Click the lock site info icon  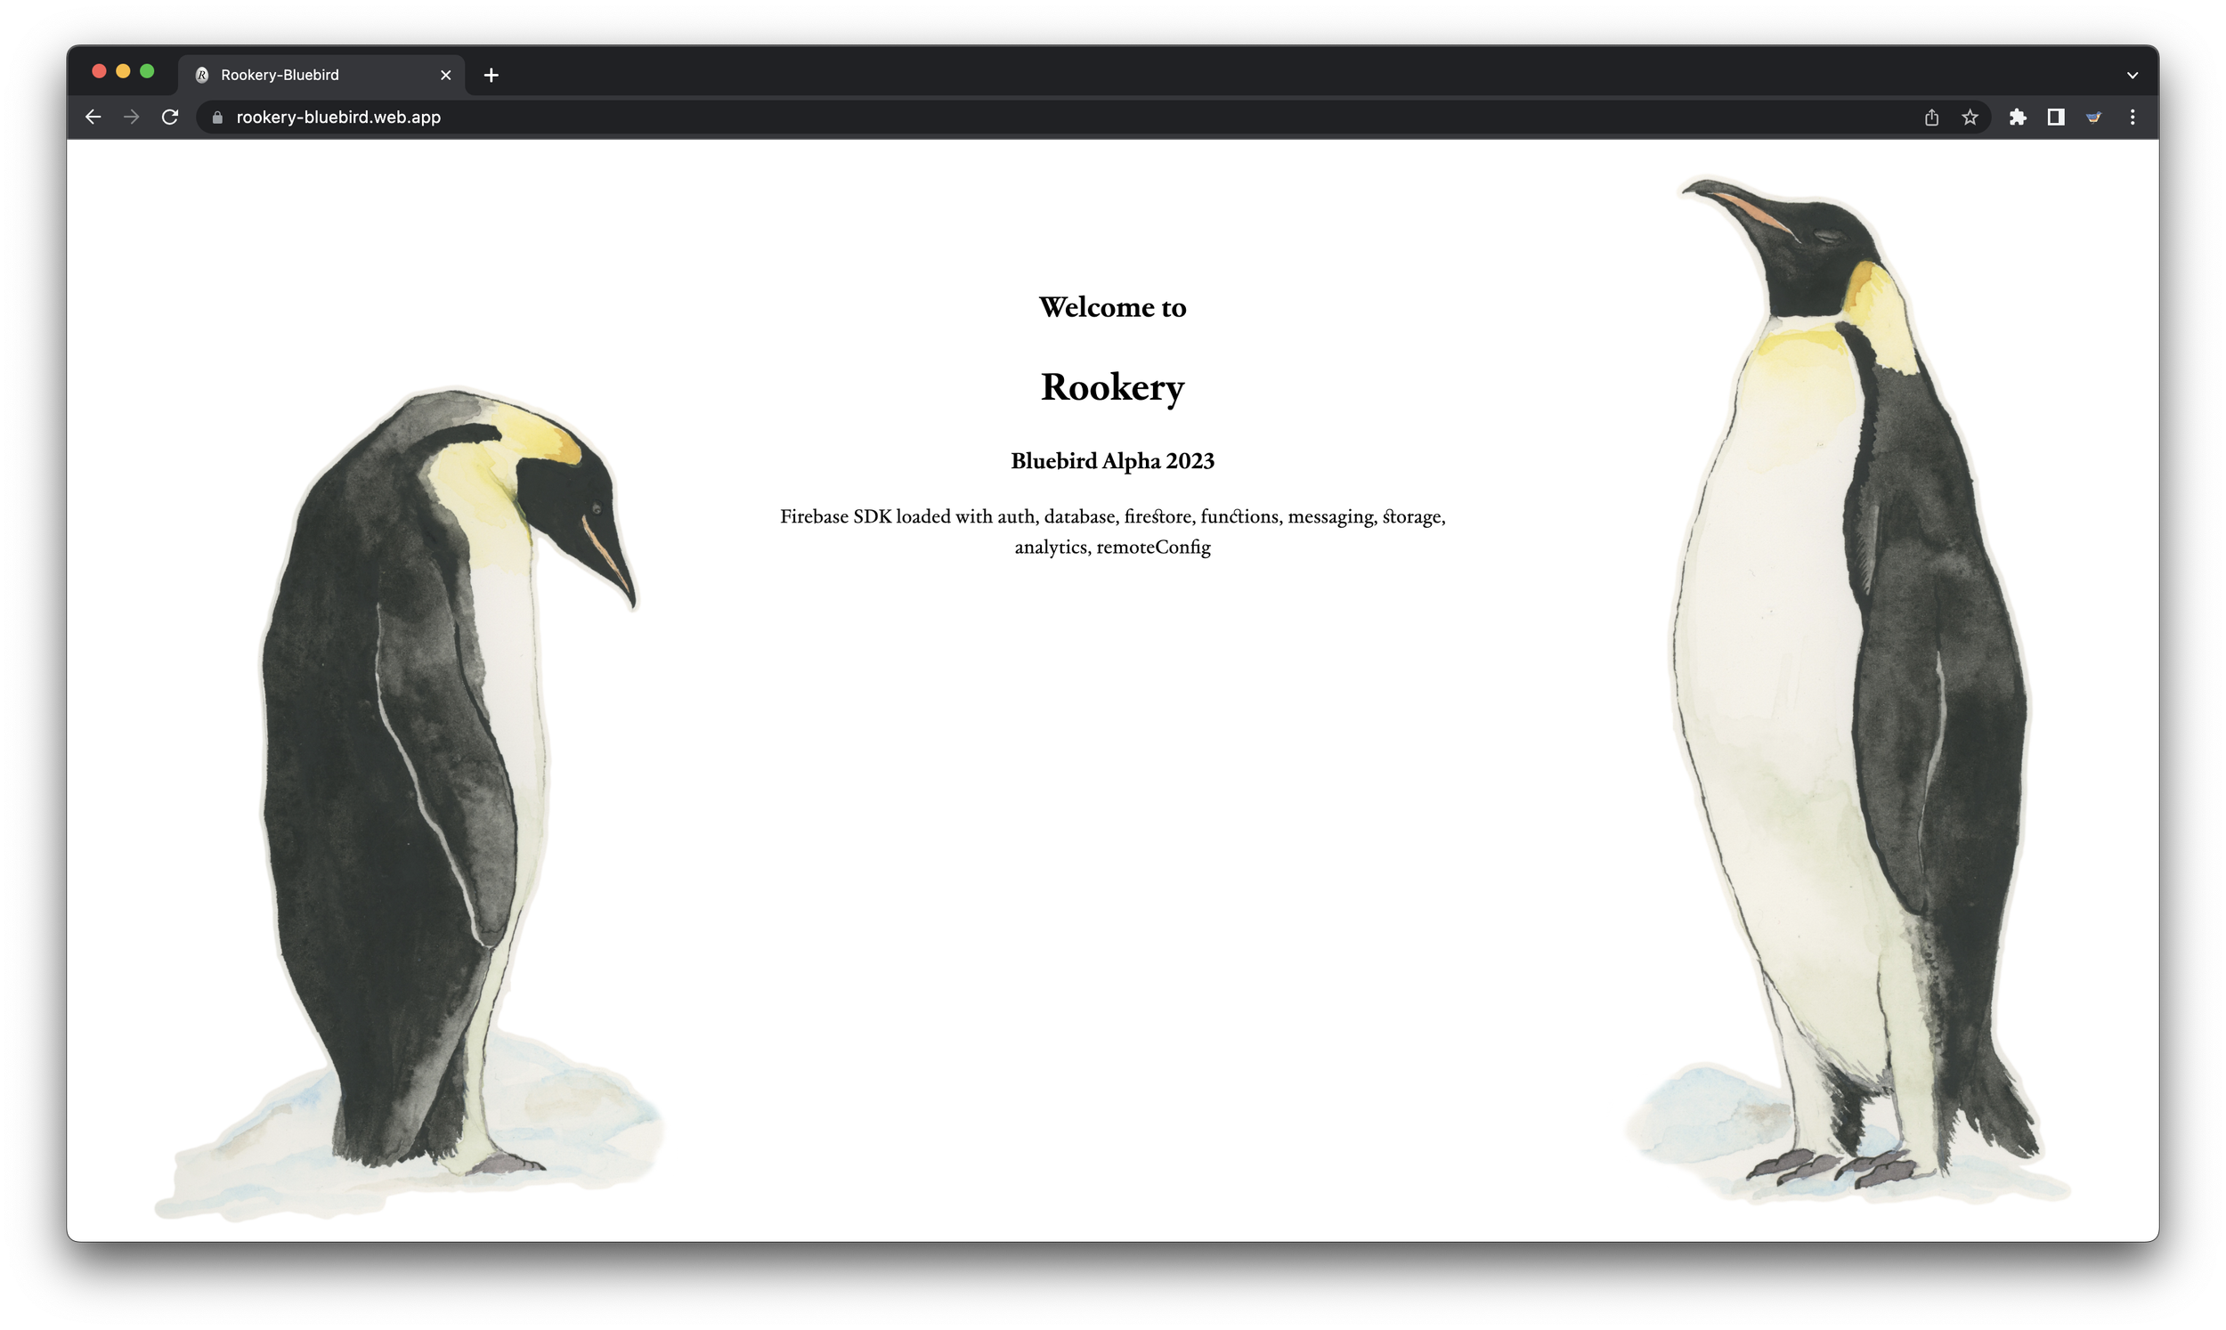[217, 118]
